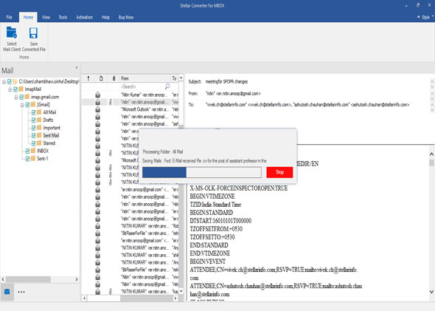Click Select Mail Client icon
The width and height of the screenshot is (435, 311).
tap(12, 33)
